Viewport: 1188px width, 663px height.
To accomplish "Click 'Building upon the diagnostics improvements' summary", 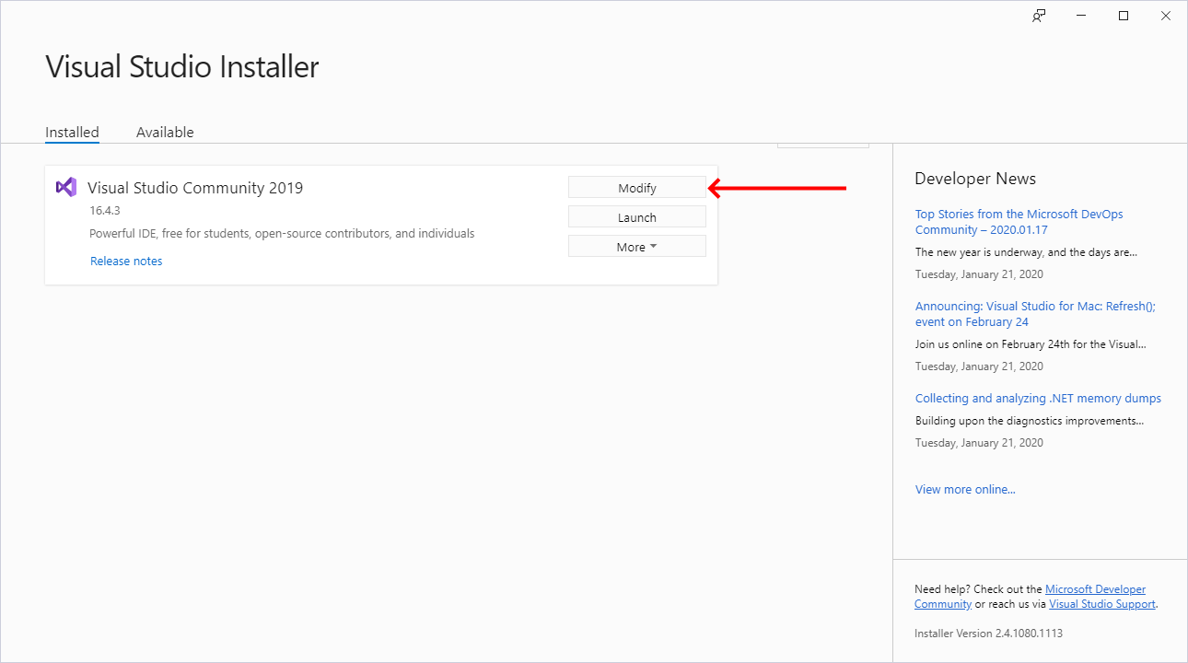I will coord(1030,421).
